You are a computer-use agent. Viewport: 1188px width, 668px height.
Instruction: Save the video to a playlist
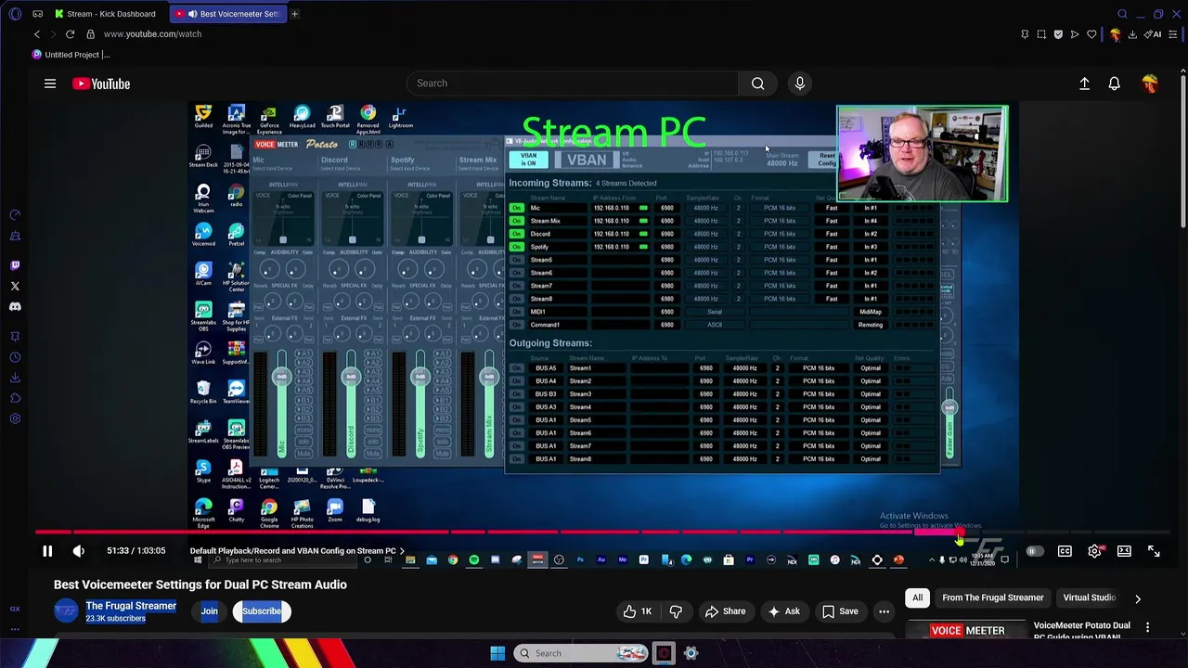click(x=840, y=611)
